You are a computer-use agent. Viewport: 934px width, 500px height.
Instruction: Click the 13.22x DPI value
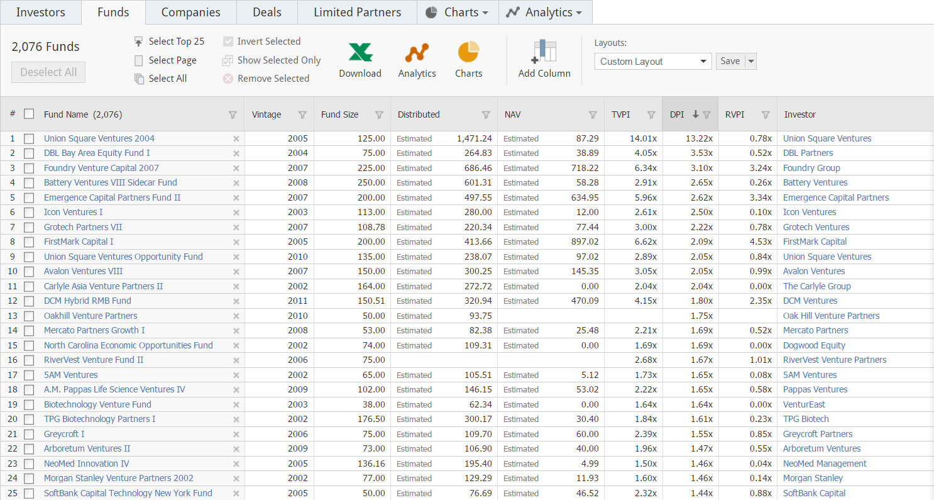click(x=700, y=138)
